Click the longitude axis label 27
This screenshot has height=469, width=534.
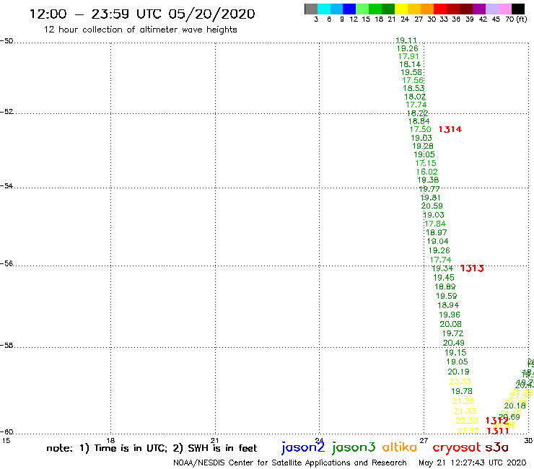[424, 441]
